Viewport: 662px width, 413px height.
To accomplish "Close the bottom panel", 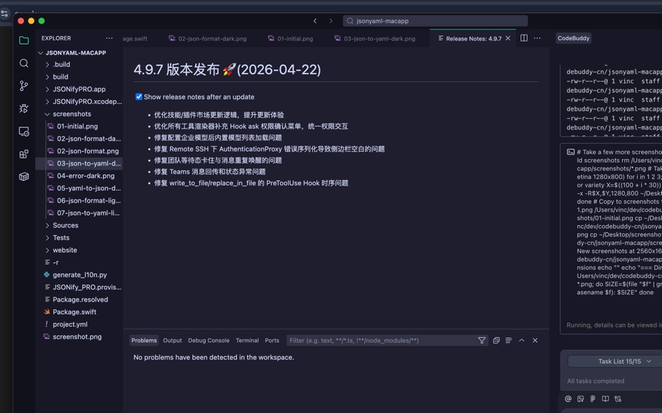I will coord(535,341).
